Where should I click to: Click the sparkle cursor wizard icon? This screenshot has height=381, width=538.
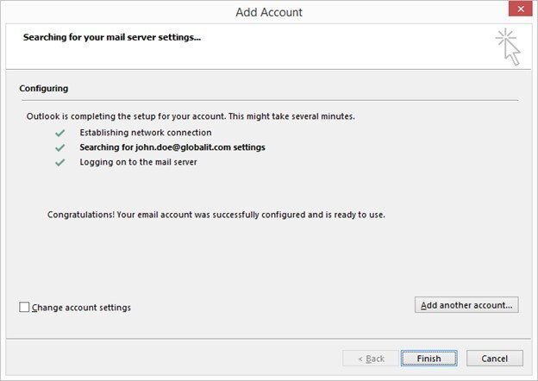[x=509, y=47]
